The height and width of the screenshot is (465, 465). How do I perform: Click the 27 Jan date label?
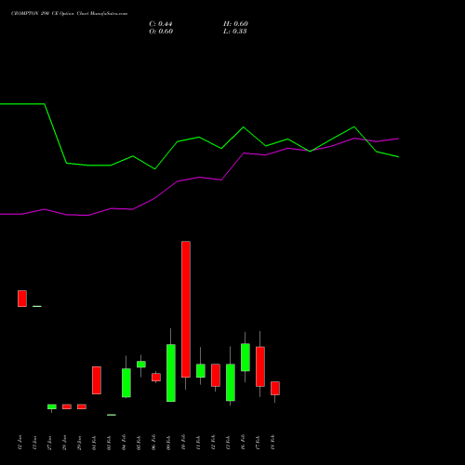coord(49,443)
